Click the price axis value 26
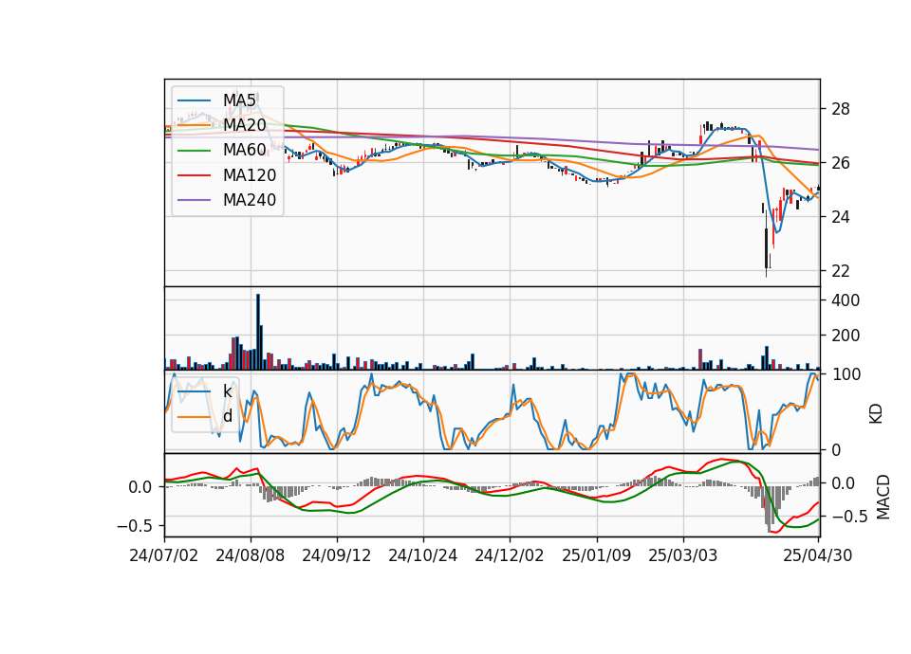The height and width of the screenshot is (654, 911). tap(840, 162)
